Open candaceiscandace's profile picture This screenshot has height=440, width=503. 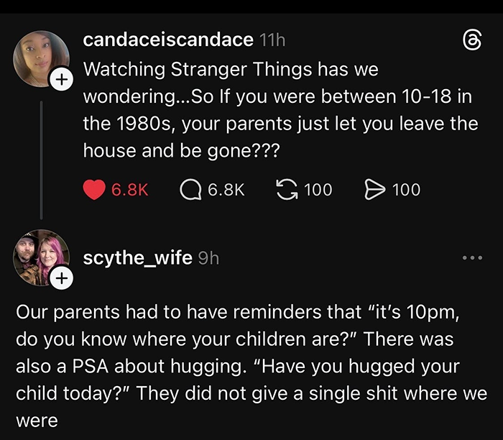point(41,59)
